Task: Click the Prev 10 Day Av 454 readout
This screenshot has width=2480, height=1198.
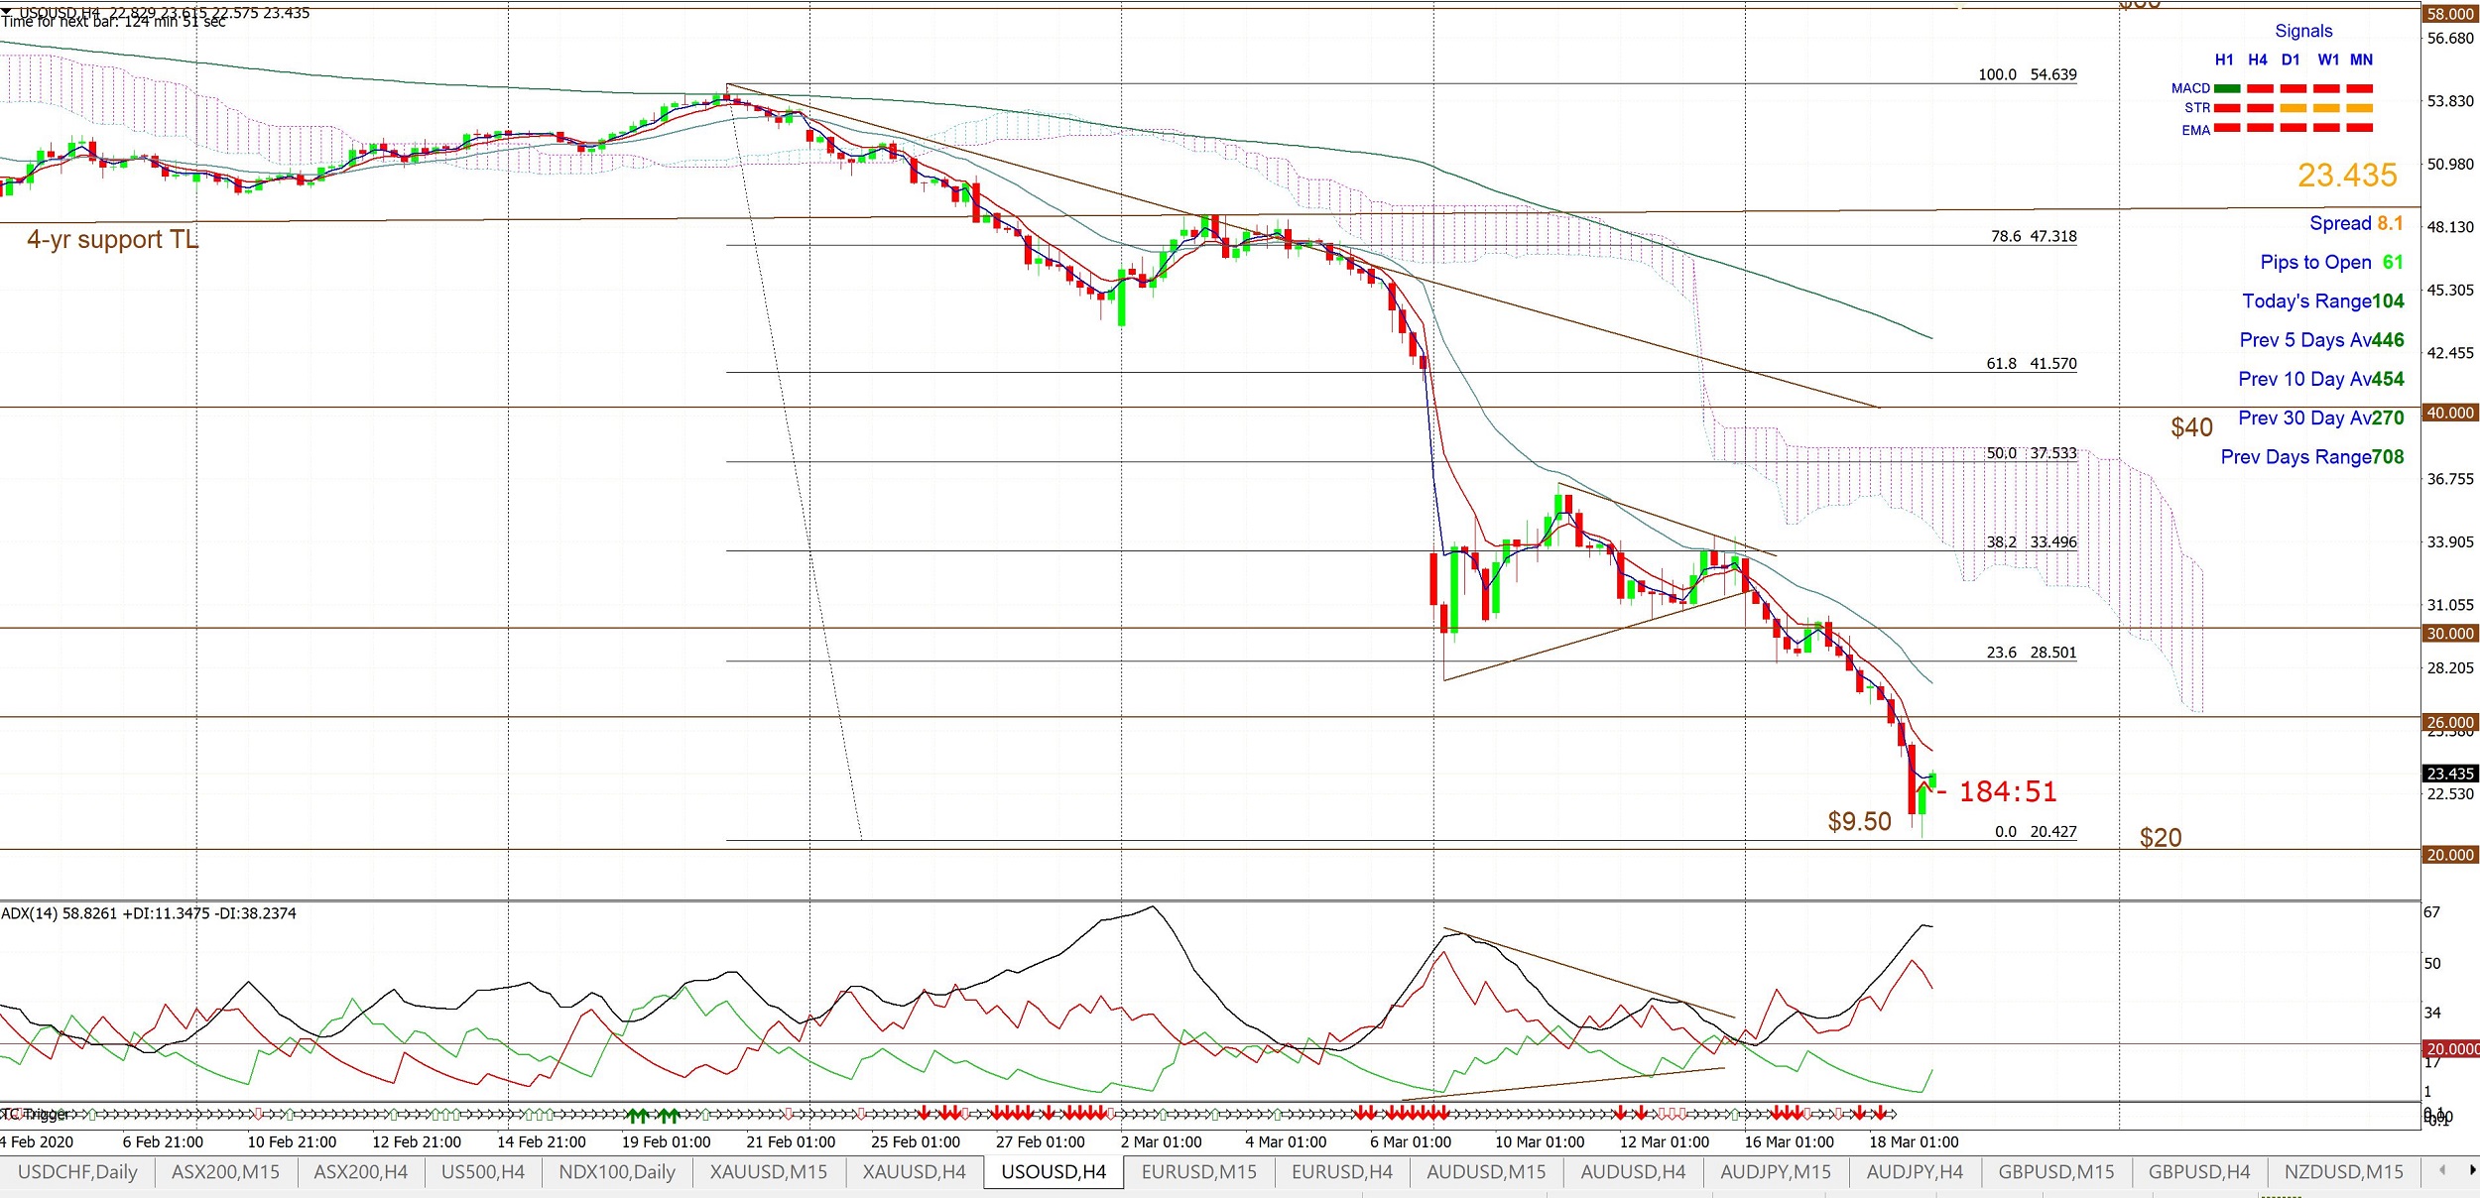Action: (2320, 379)
